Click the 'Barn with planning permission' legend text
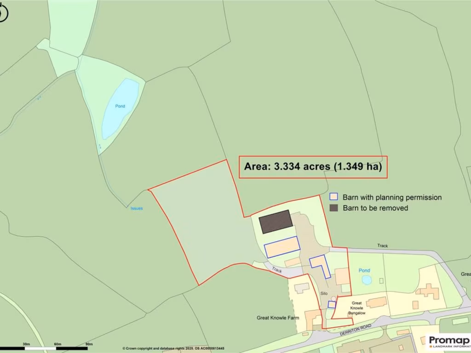Screen dimensions: 471x353 coord(392,197)
